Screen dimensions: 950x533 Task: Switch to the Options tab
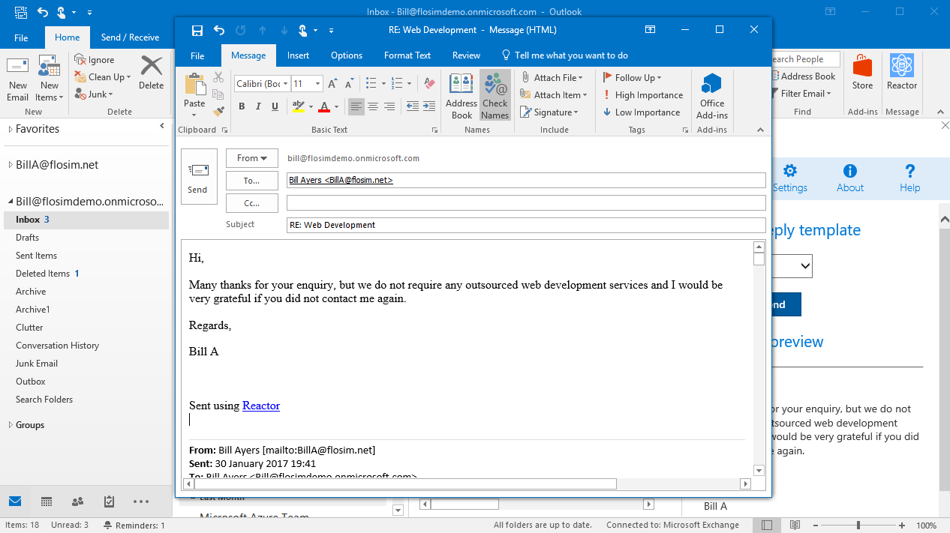pyautogui.click(x=347, y=55)
